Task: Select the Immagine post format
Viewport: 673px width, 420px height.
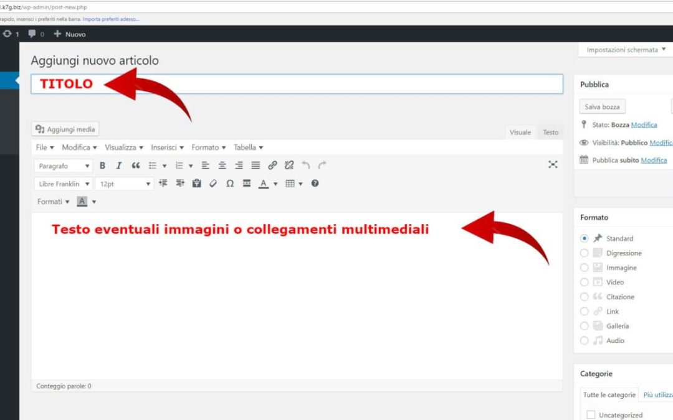Action: [584, 268]
